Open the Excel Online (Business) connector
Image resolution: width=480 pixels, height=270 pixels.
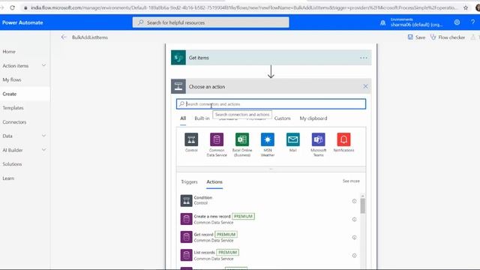(242, 139)
